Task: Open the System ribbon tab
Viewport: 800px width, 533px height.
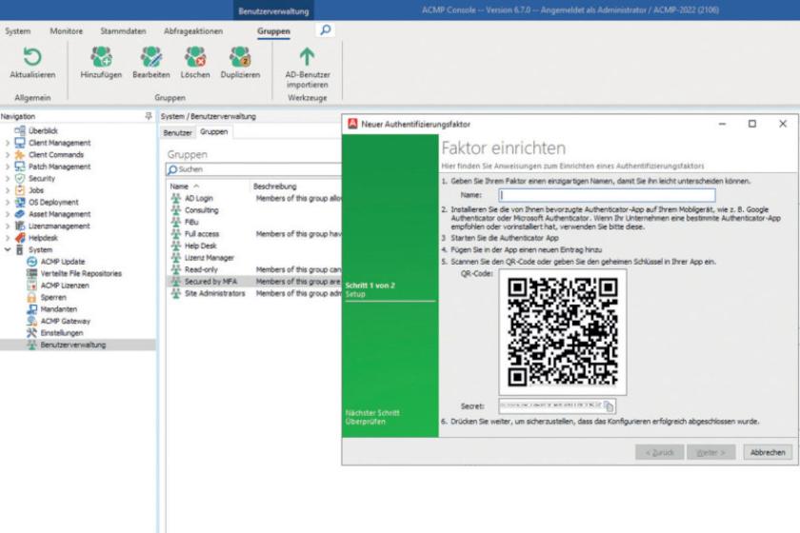Action: point(18,31)
